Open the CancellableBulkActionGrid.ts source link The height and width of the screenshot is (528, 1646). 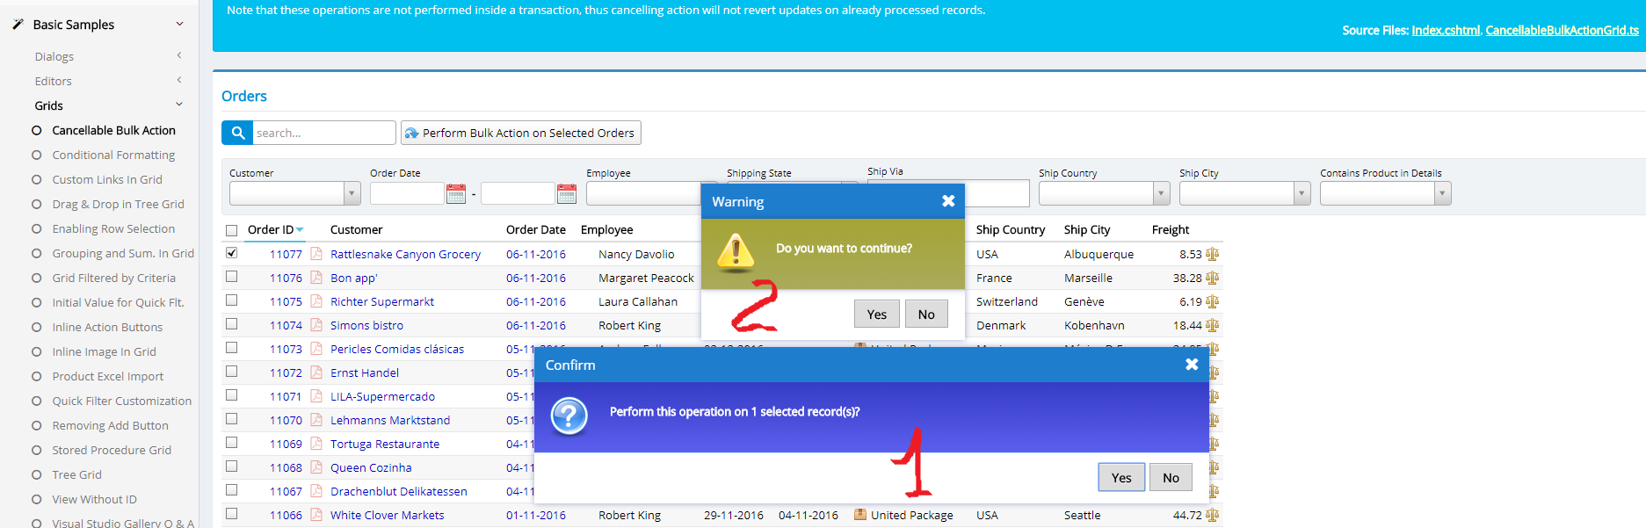click(1562, 30)
